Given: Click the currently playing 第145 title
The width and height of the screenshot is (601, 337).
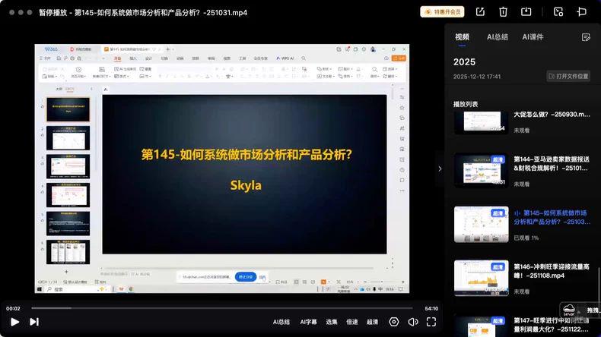Looking at the screenshot, I should click(552, 217).
